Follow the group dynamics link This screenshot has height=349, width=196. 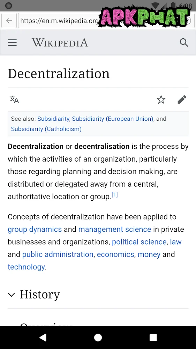click(x=35, y=229)
